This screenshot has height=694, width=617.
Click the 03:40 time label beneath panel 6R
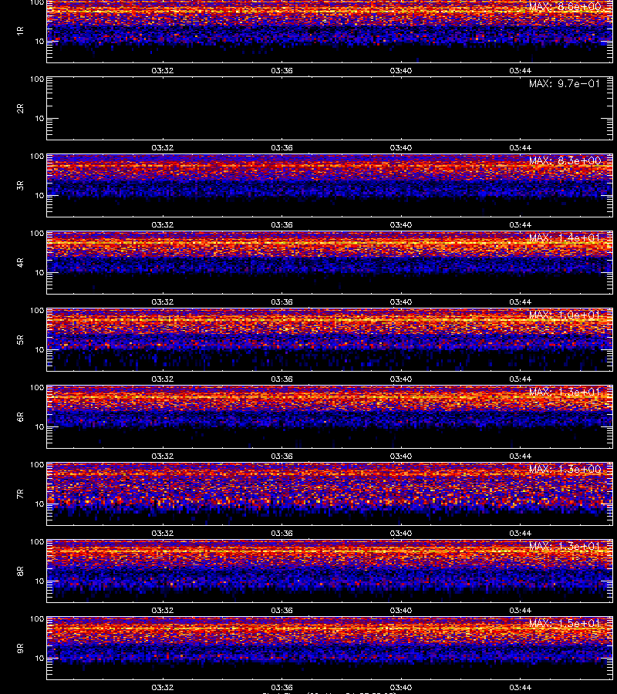click(x=401, y=456)
